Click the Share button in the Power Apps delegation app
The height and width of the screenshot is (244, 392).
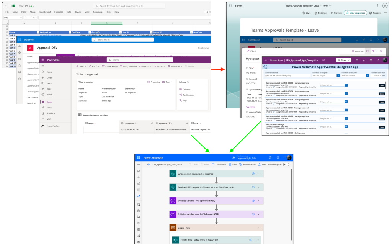(x=343, y=60)
